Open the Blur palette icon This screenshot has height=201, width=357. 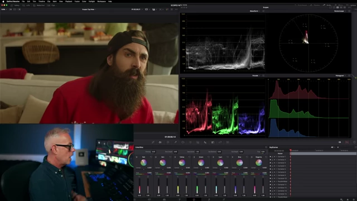[x=205, y=142]
